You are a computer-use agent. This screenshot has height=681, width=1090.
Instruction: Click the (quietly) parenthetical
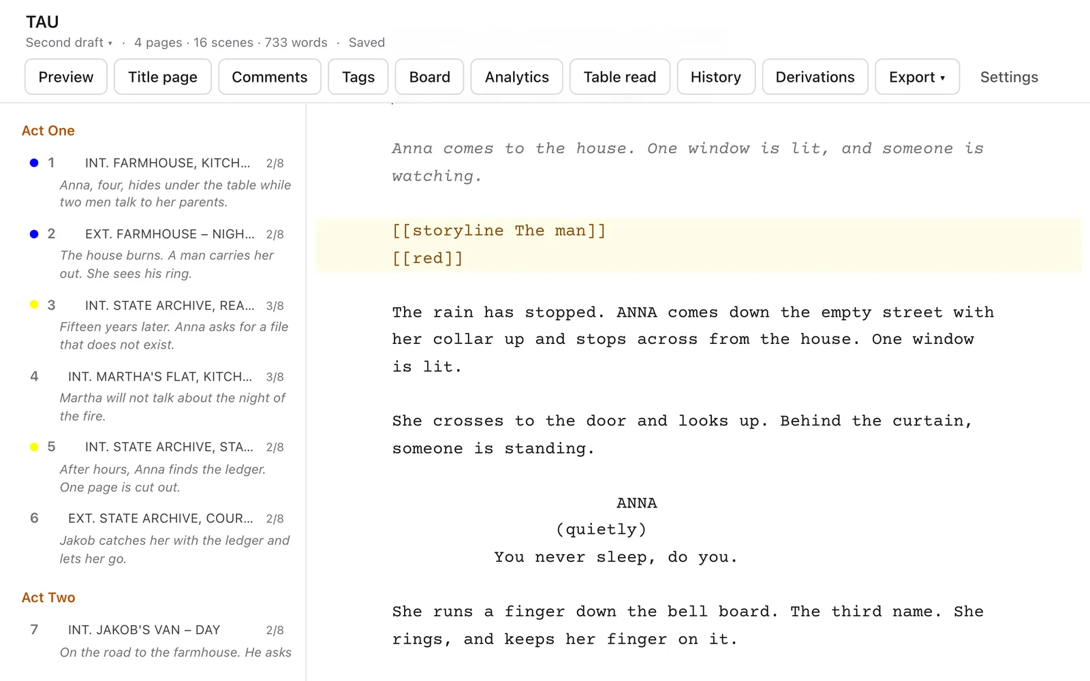tap(601, 530)
